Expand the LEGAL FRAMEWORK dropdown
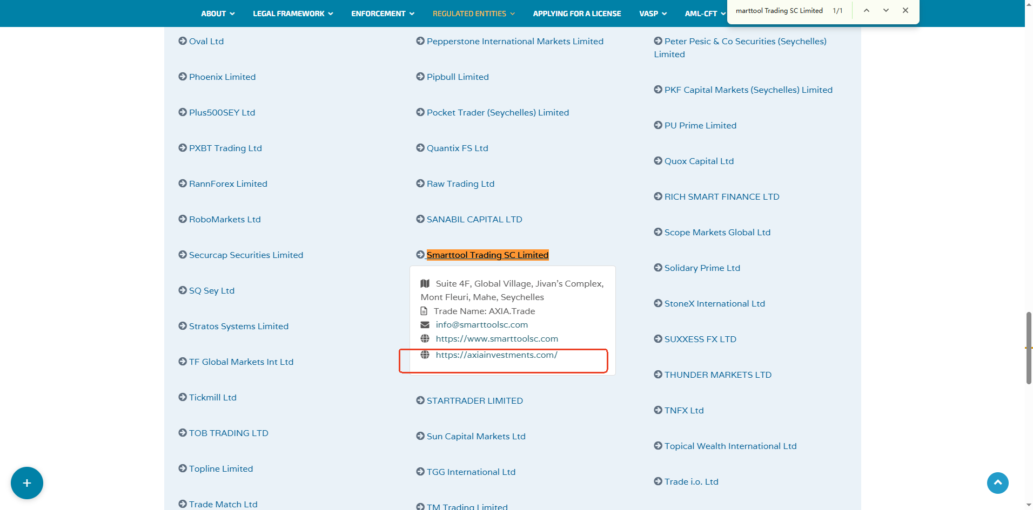 (293, 13)
